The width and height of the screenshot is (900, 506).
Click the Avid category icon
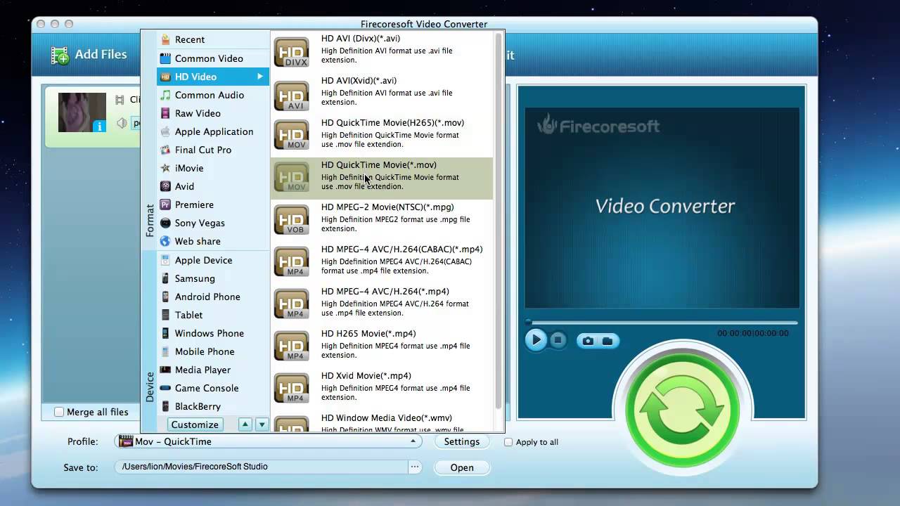[165, 186]
